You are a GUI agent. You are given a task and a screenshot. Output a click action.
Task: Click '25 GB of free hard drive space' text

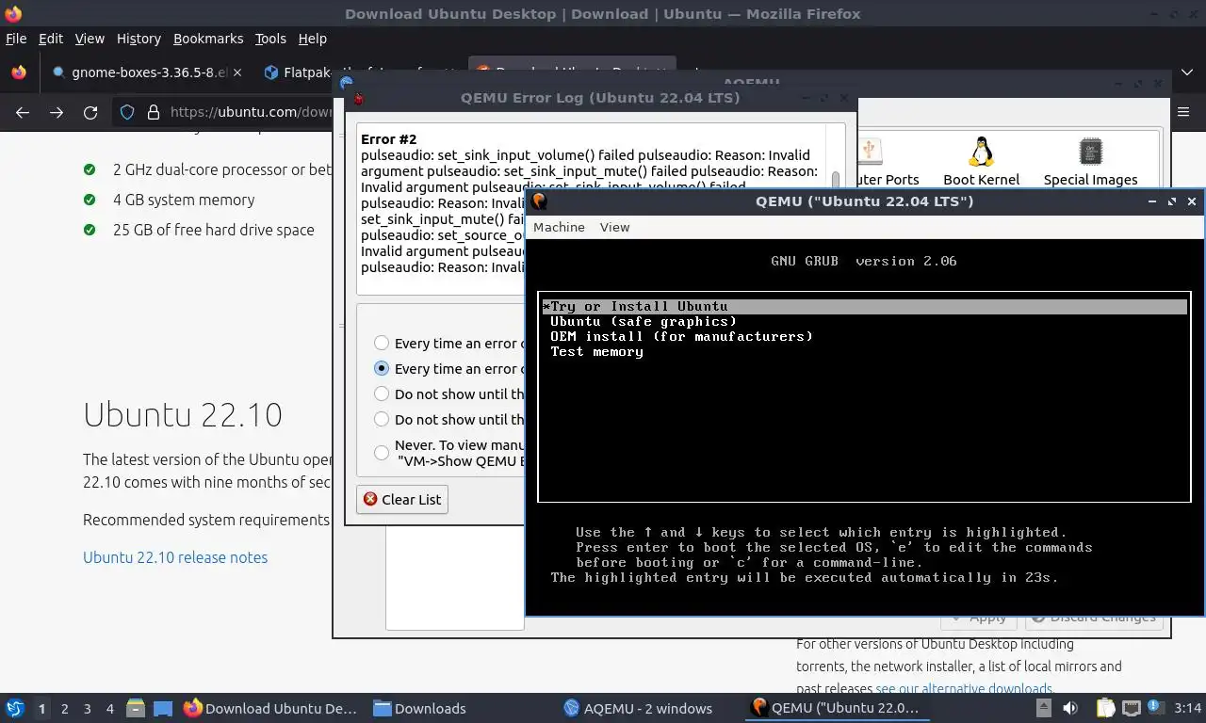[x=214, y=230]
